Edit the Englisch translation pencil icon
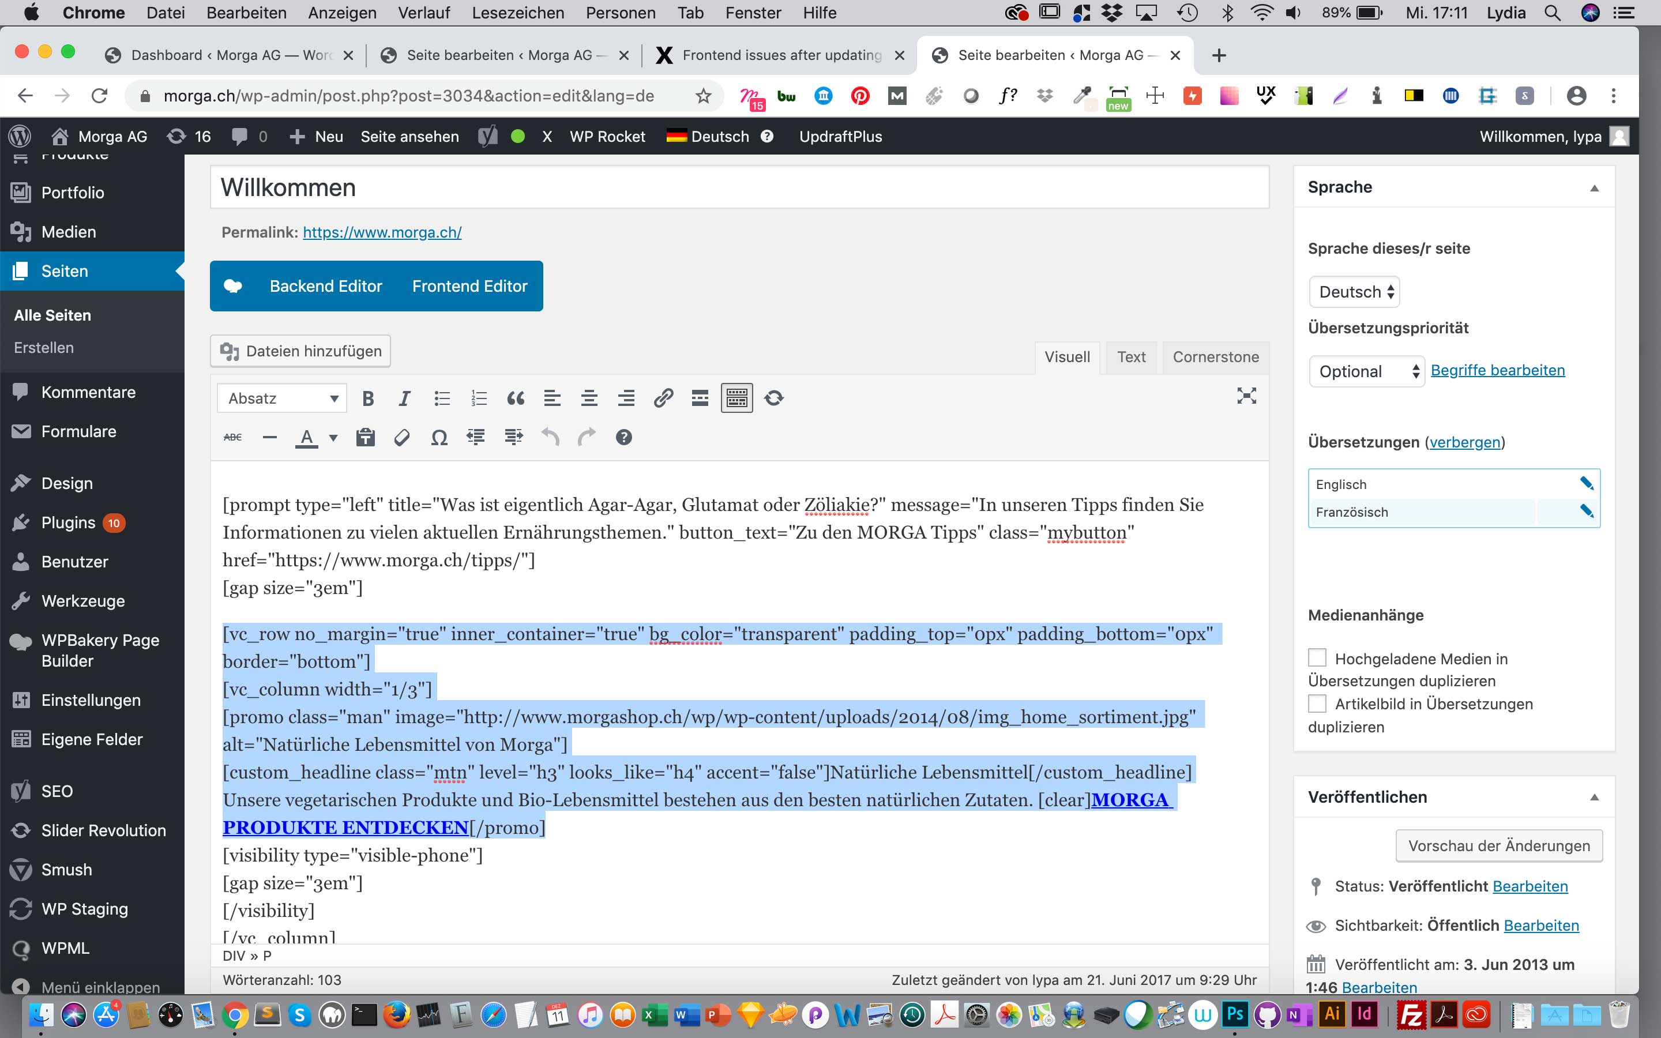Screen dimensions: 1661x1038 pos(1586,483)
